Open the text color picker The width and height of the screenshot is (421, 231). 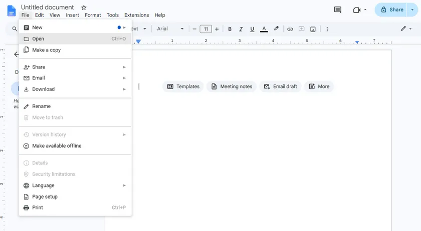point(264,29)
